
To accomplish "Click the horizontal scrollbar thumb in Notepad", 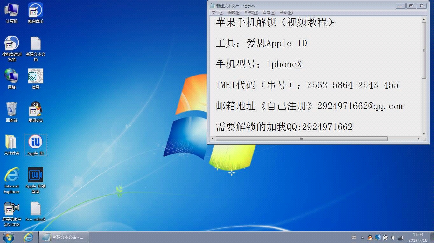I will coord(302,139).
